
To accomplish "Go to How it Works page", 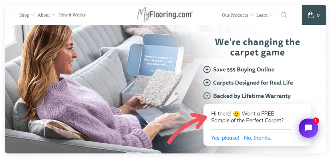I will click(72, 15).
